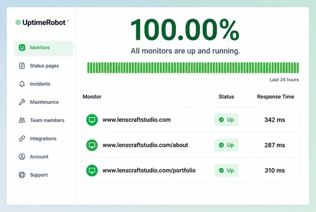Viewport: 316px width, 212px height.
Task: Navigate to Integrations
Action: (x=43, y=139)
